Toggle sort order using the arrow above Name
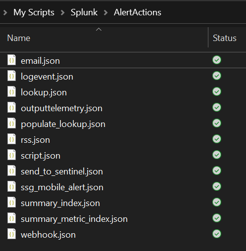This screenshot has height=251, width=246. (98, 30)
